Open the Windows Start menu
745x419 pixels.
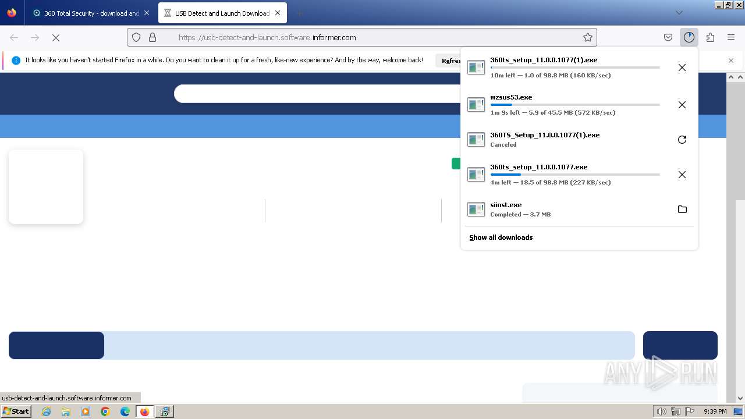point(16,411)
